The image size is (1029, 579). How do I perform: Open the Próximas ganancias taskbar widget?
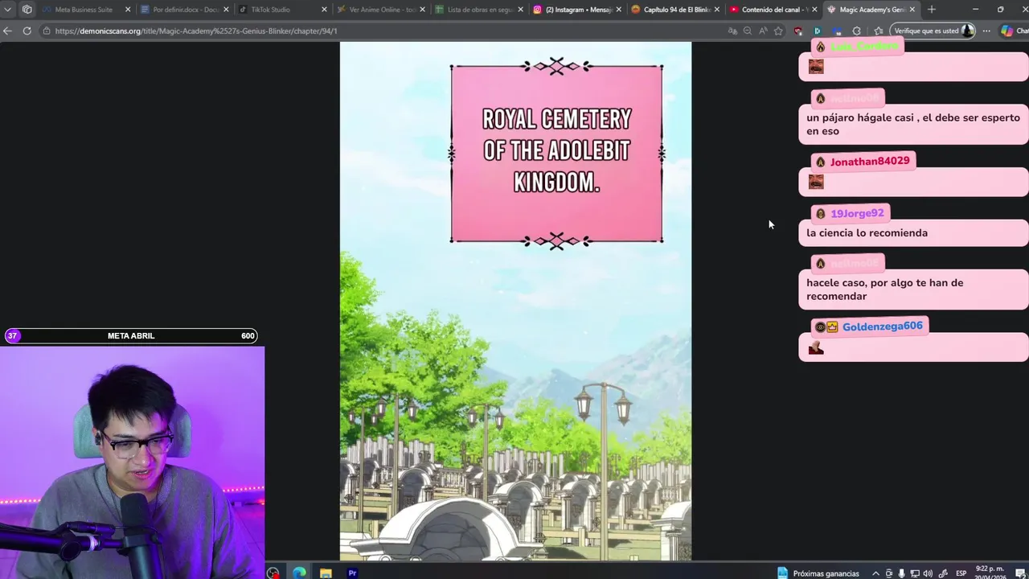click(x=818, y=573)
